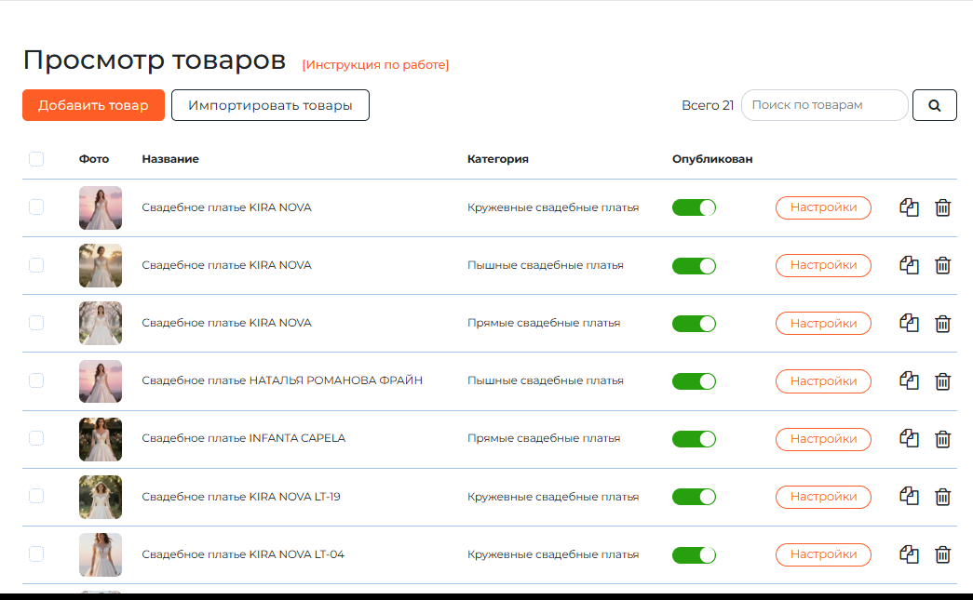Check the INFANTA CAPELA row checkbox

(36, 437)
